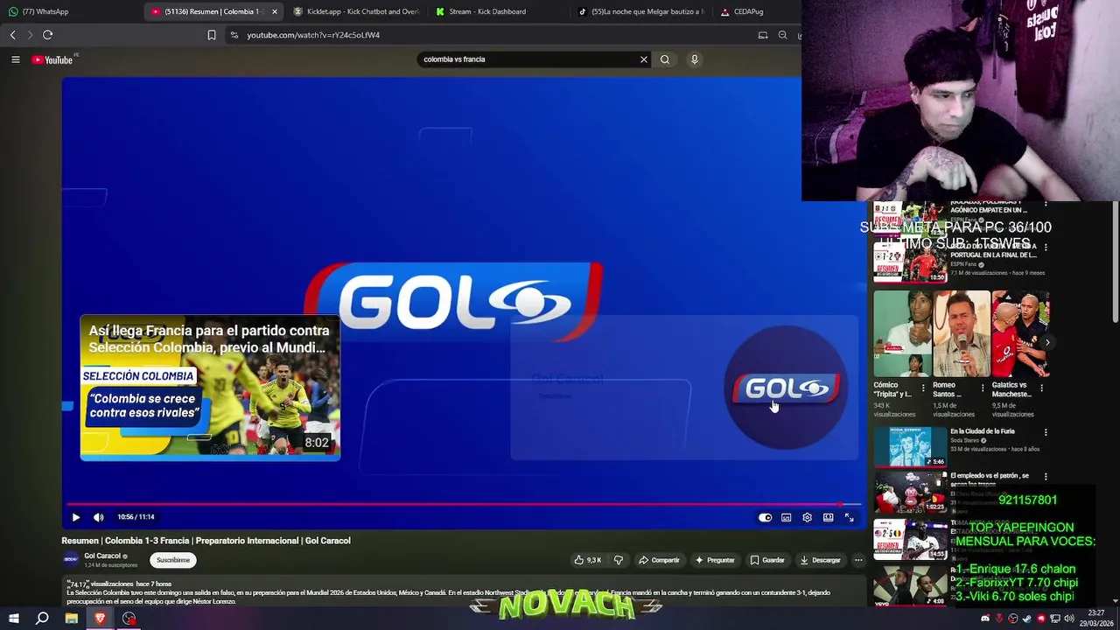Click Gol circular subscribe end-screen logo
This screenshot has height=630, width=1120.
(786, 388)
